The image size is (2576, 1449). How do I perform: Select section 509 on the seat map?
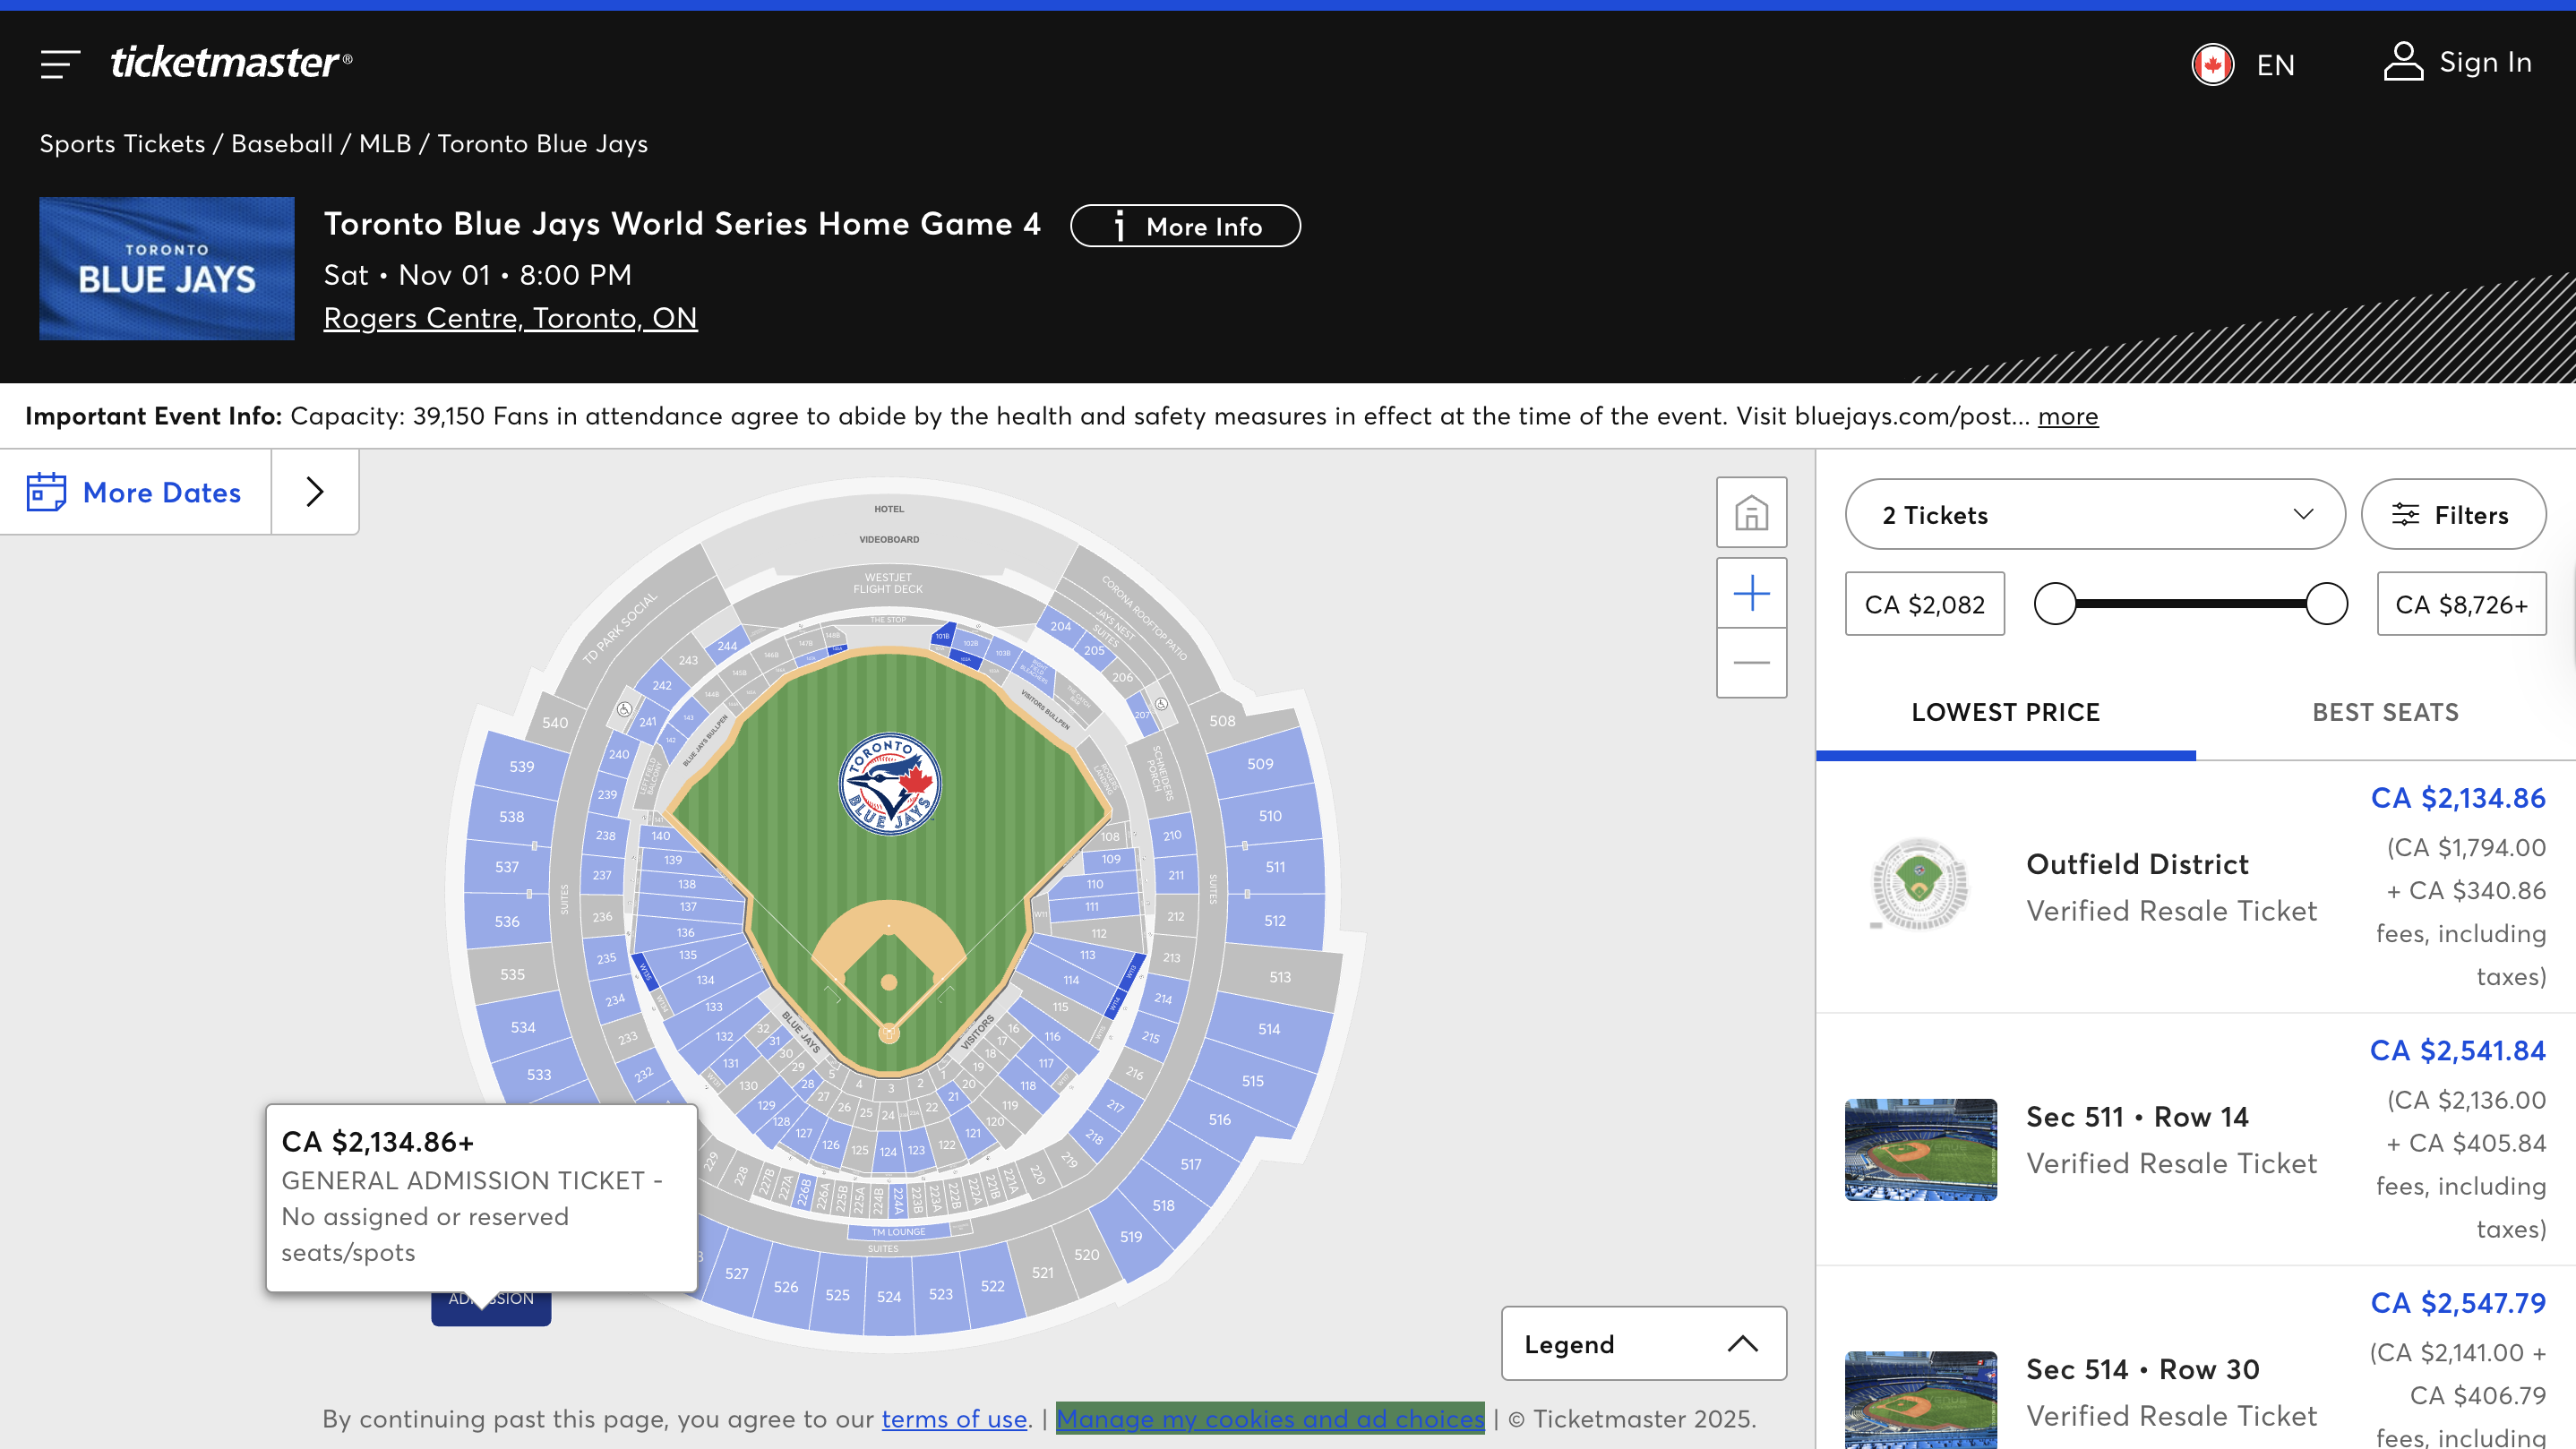[x=1259, y=764]
